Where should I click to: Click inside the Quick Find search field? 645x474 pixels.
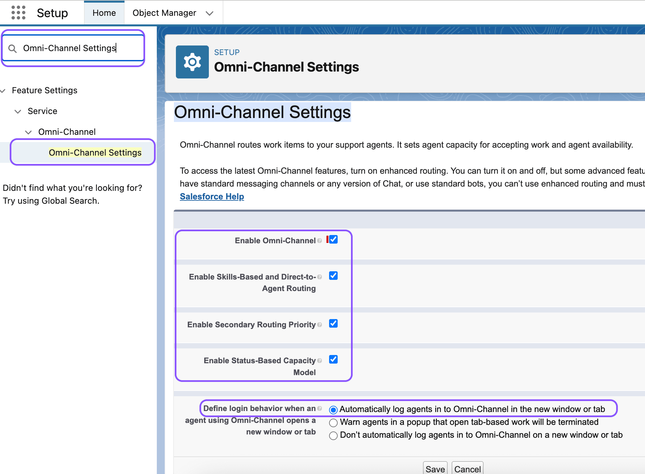click(x=72, y=48)
